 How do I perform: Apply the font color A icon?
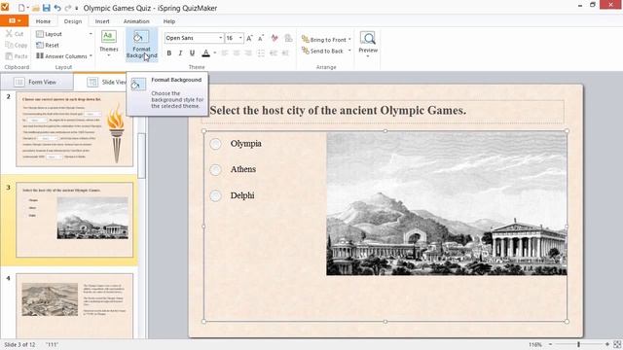pyautogui.click(x=205, y=52)
